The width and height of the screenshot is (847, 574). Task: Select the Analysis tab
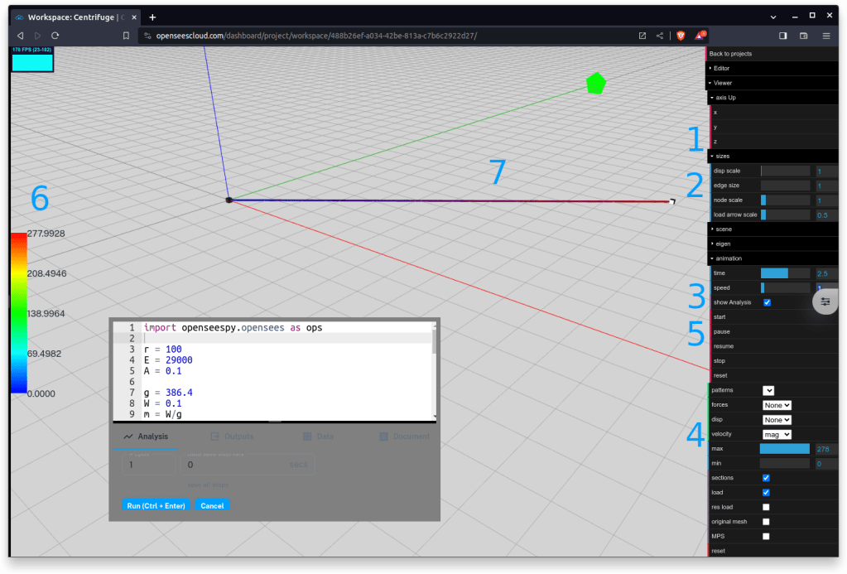(146, 437)
